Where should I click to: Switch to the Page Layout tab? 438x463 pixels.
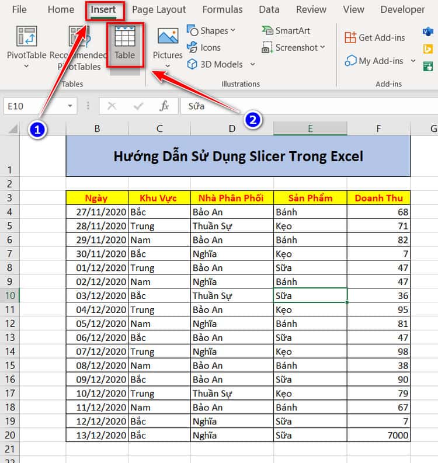coord(159,9)
